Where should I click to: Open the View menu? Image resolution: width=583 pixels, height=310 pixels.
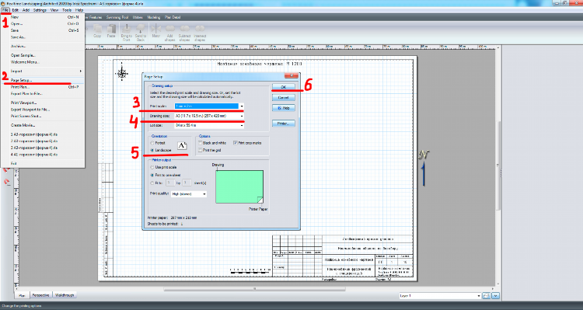click(54, 10)
